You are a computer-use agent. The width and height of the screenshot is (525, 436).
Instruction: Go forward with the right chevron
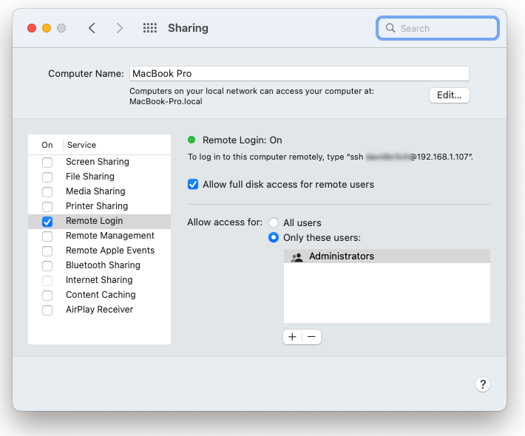120,28
